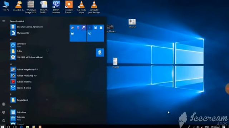Open the movies clapper icon in right tile folder
229x128 pixels.
(101, 27)
